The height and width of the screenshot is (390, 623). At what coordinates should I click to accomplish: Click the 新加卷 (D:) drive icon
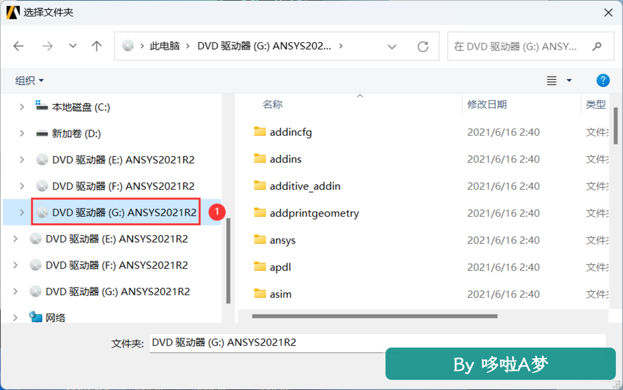pyautogui.click(x=42, y=134)
